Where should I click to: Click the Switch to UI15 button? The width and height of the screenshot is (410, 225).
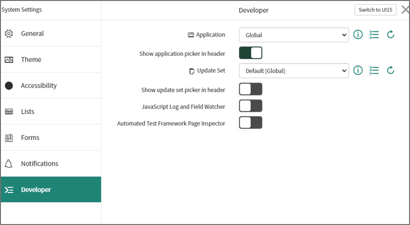(x=375, y=10)
